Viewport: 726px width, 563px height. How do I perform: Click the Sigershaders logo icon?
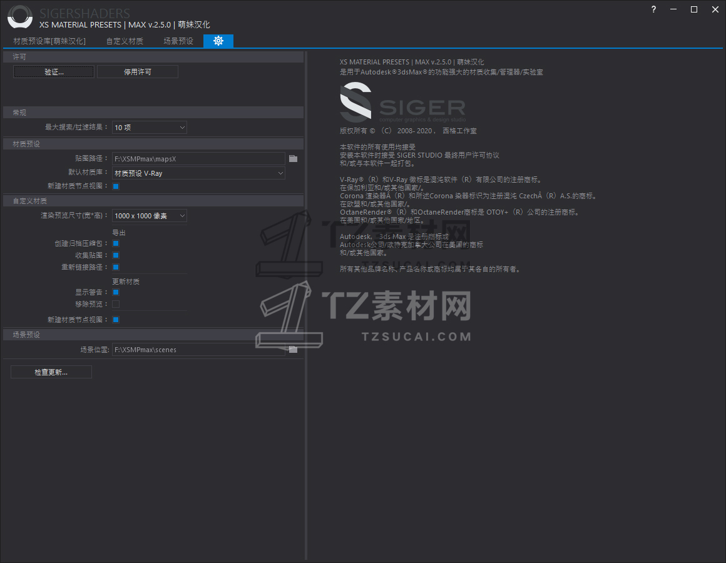pyautogui.click(x=20, y=17)
